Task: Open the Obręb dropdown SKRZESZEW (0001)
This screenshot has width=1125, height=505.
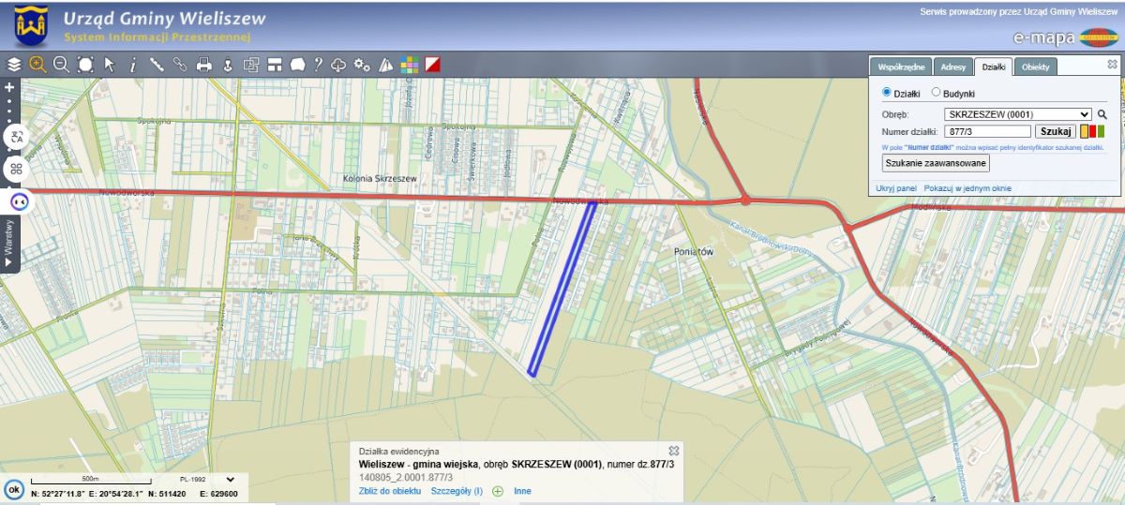Action: [1018, 114]
